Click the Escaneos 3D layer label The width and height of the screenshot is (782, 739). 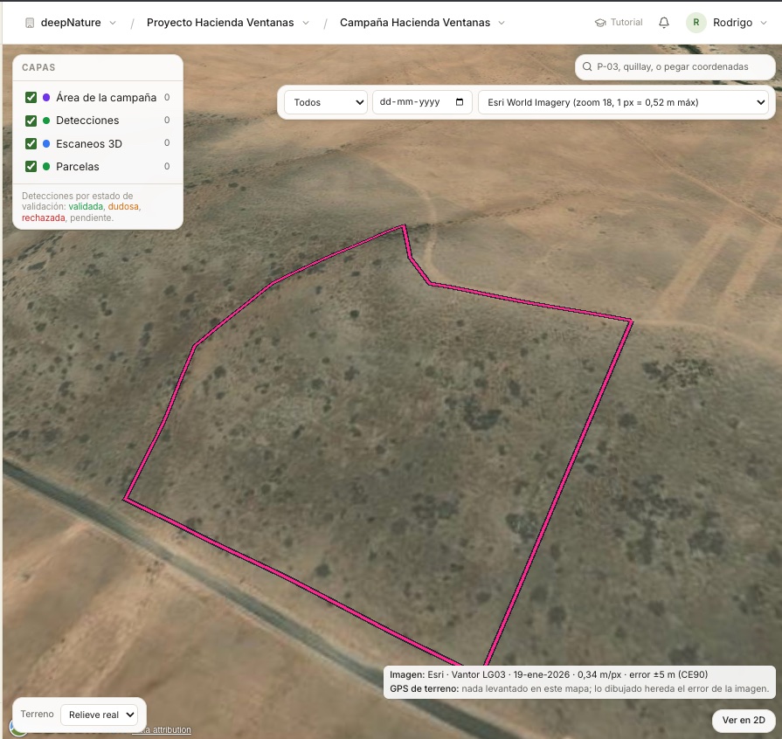click(x=89, y=143)
